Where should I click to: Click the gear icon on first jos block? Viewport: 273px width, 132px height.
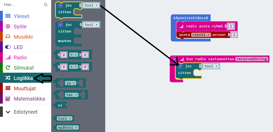pyautogui.click(x=60, y=5)
